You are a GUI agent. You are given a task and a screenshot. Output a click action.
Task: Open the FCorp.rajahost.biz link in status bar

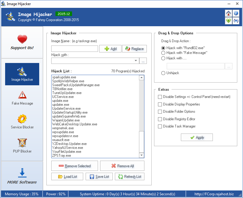[214, 194]
